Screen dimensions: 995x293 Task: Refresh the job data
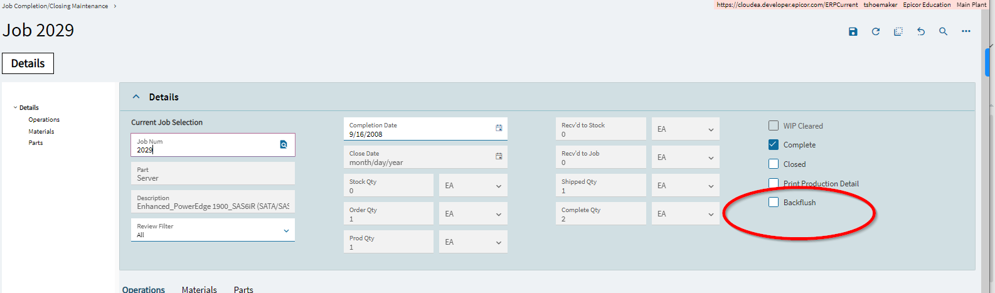(875, 31)
